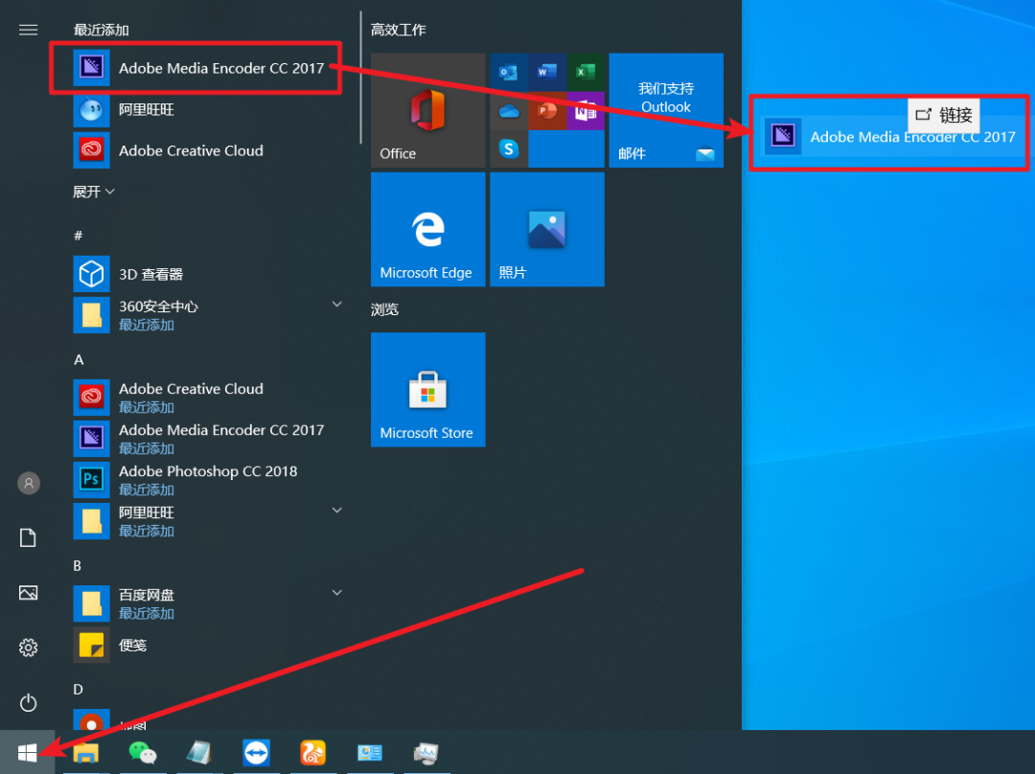
Task: Open the Microsoft Edge tile
Action: pyautogui.click(x=427, y=230)
